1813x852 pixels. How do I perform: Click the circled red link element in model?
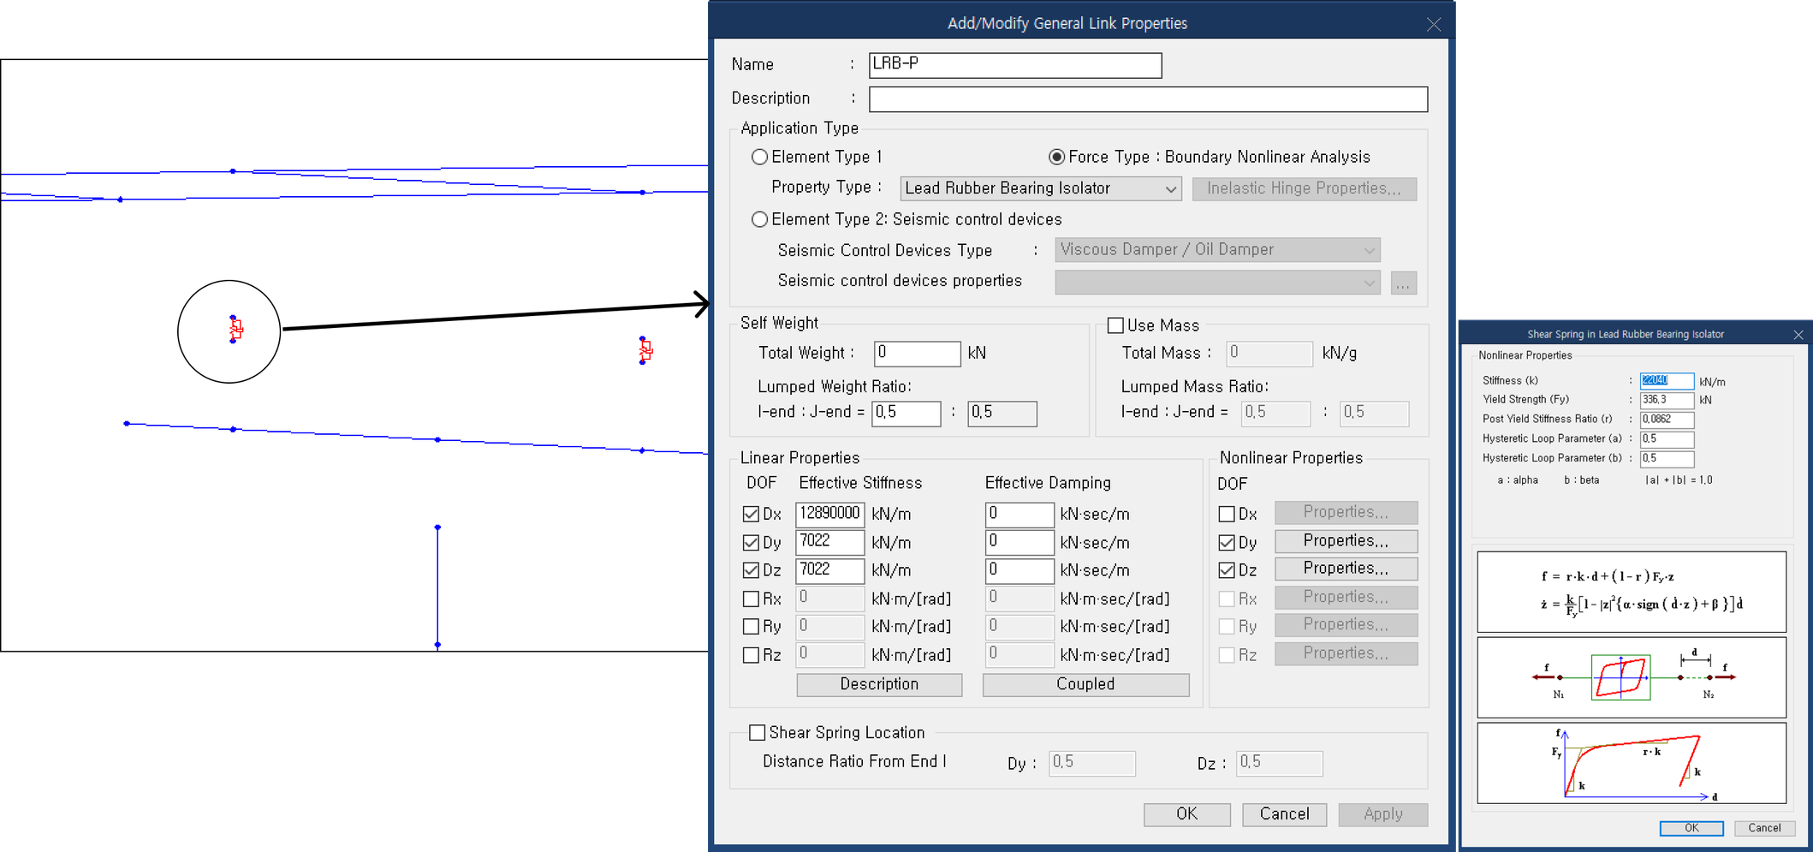pos(236,329)
